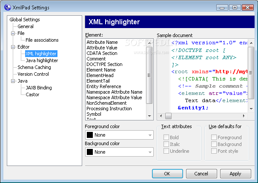Collapse the Java tree node
The image size is (258, 183).
coord(13,81)
